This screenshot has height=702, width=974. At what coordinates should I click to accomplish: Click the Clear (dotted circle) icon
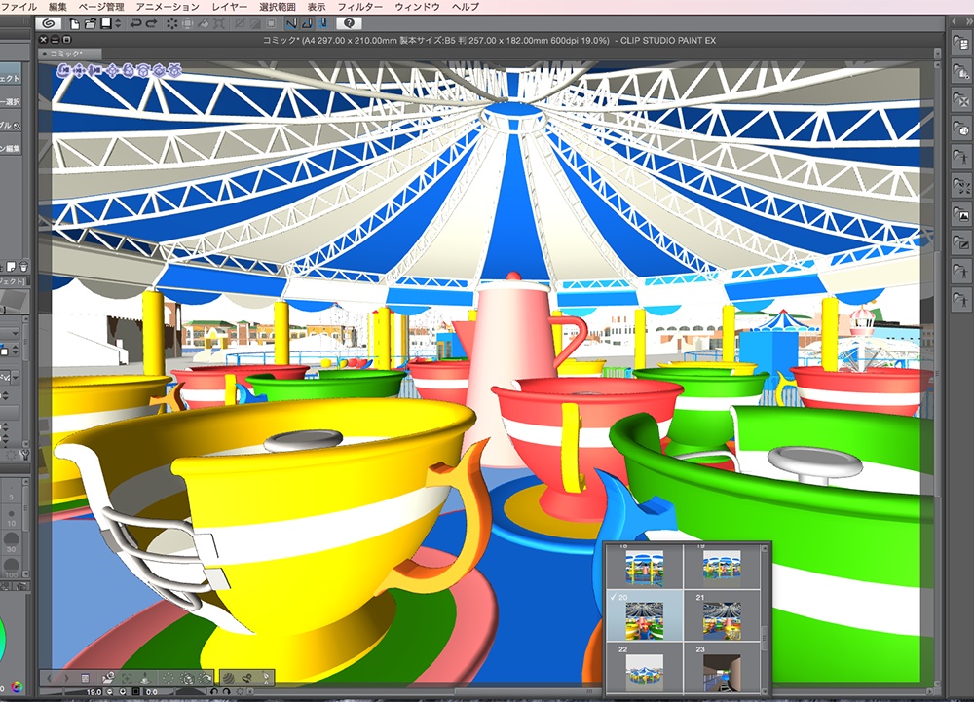pos(172,23)
